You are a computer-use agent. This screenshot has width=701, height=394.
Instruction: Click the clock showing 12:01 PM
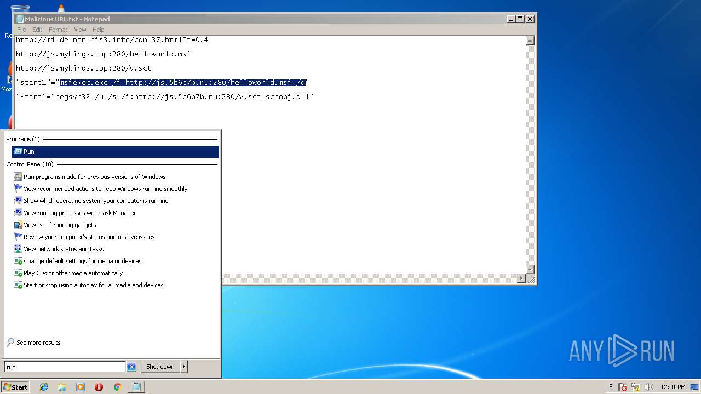[x=673, y=387]
